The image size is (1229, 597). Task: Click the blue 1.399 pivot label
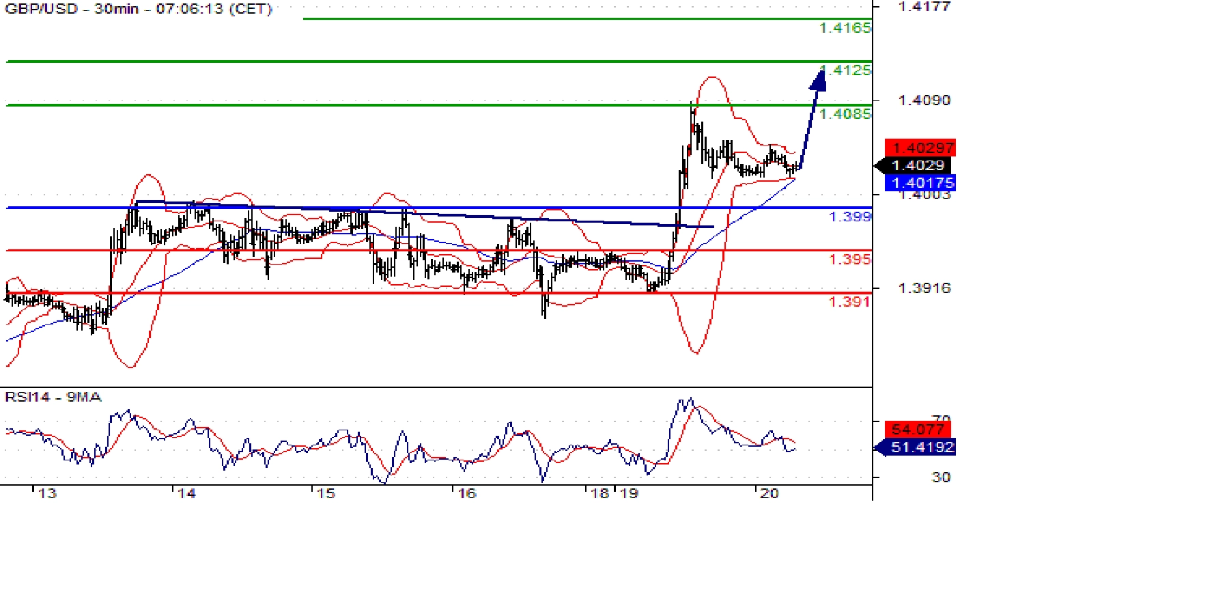tap(849, 217)
